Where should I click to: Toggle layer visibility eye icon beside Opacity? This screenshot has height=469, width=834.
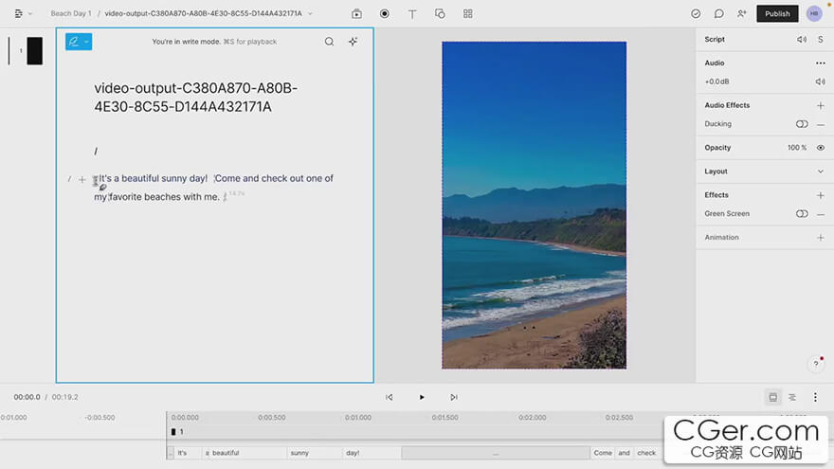tap(820, 147)
